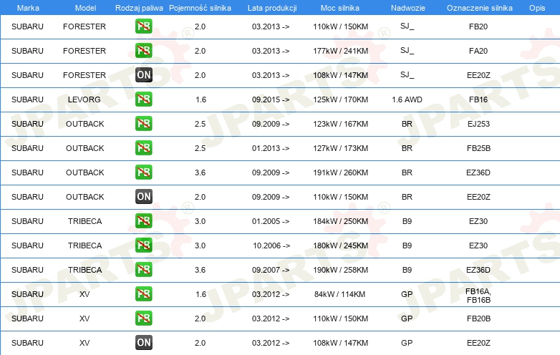Click B9 body cell in 180kW row
This screenshot has width=560, height=355.
point(407,245)
